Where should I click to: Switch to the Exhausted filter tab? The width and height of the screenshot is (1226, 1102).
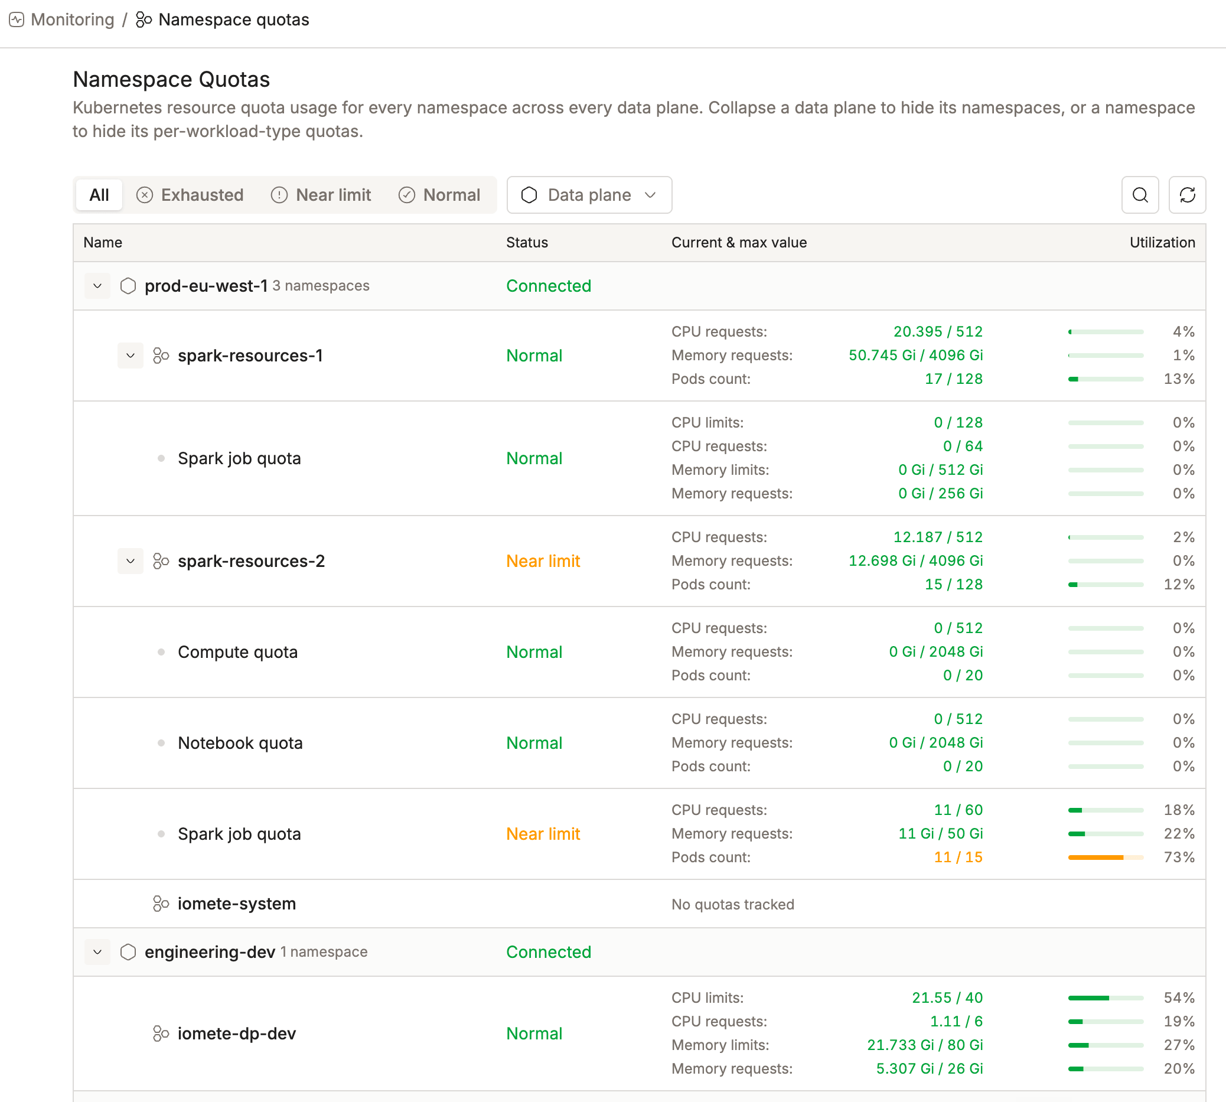(x=190, y=195)
